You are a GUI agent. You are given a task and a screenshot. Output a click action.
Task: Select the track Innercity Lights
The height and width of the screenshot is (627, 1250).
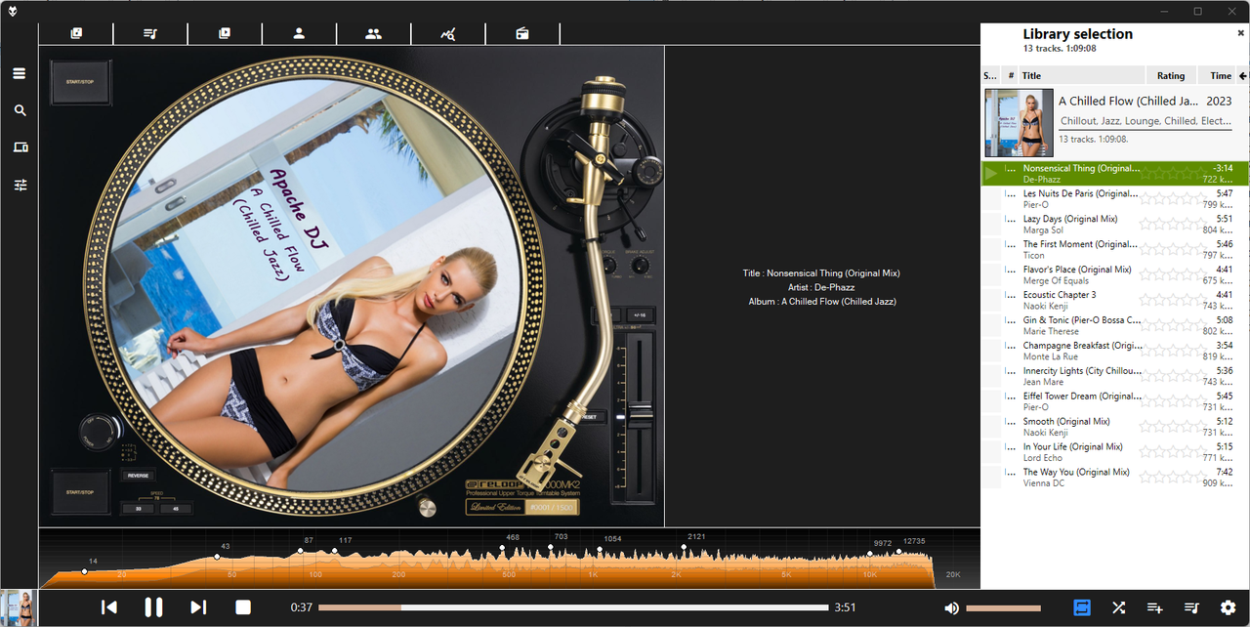pos(1115,377)
